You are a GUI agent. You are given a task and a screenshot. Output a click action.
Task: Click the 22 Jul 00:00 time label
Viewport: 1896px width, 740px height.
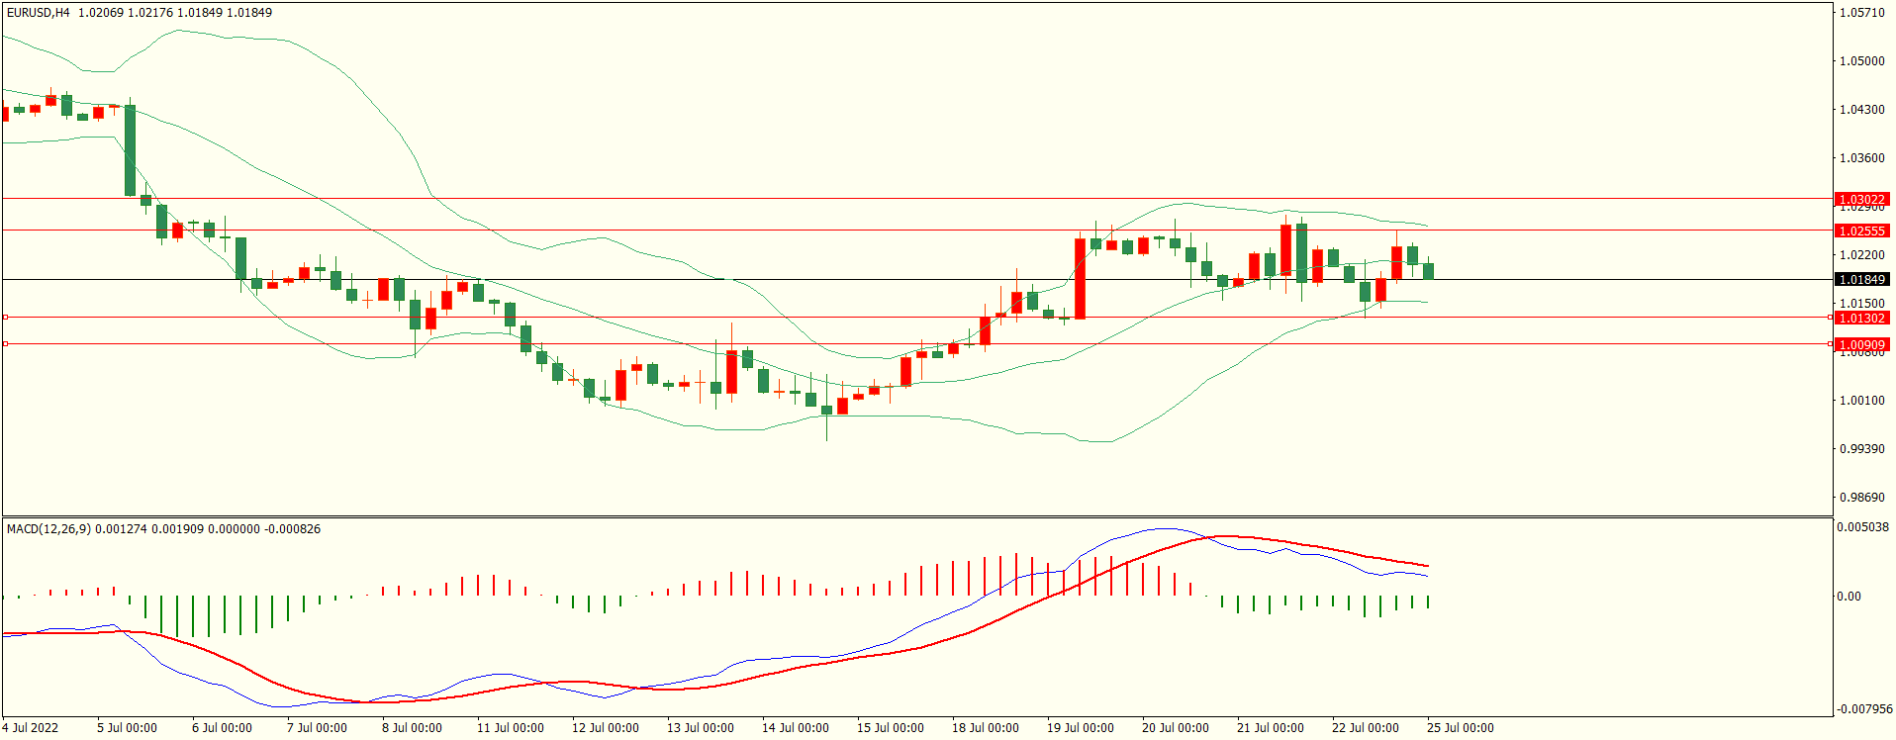[1366, 728]
